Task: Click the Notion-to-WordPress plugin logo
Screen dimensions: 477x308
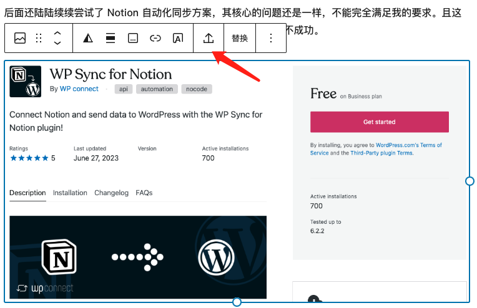Action: pyautogui.click(x=25, y=82)
